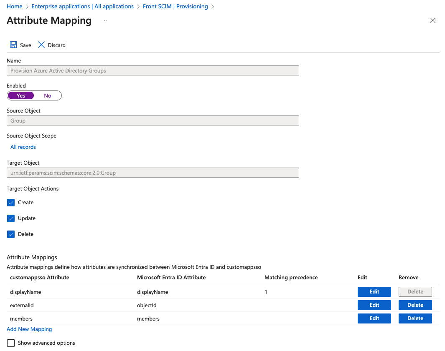The width and height of the screenshot is (445, 351).
Task: Edit the externalId mapping row
Action: (x=374, y=305)
